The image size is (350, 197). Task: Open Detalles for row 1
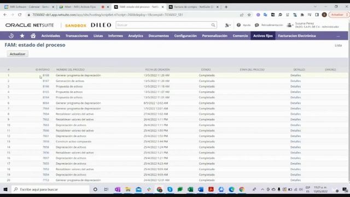click(295, 76)
